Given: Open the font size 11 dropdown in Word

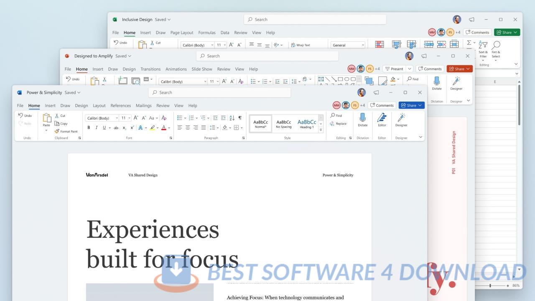Looking at the screenshot, I should pos(129,118).
